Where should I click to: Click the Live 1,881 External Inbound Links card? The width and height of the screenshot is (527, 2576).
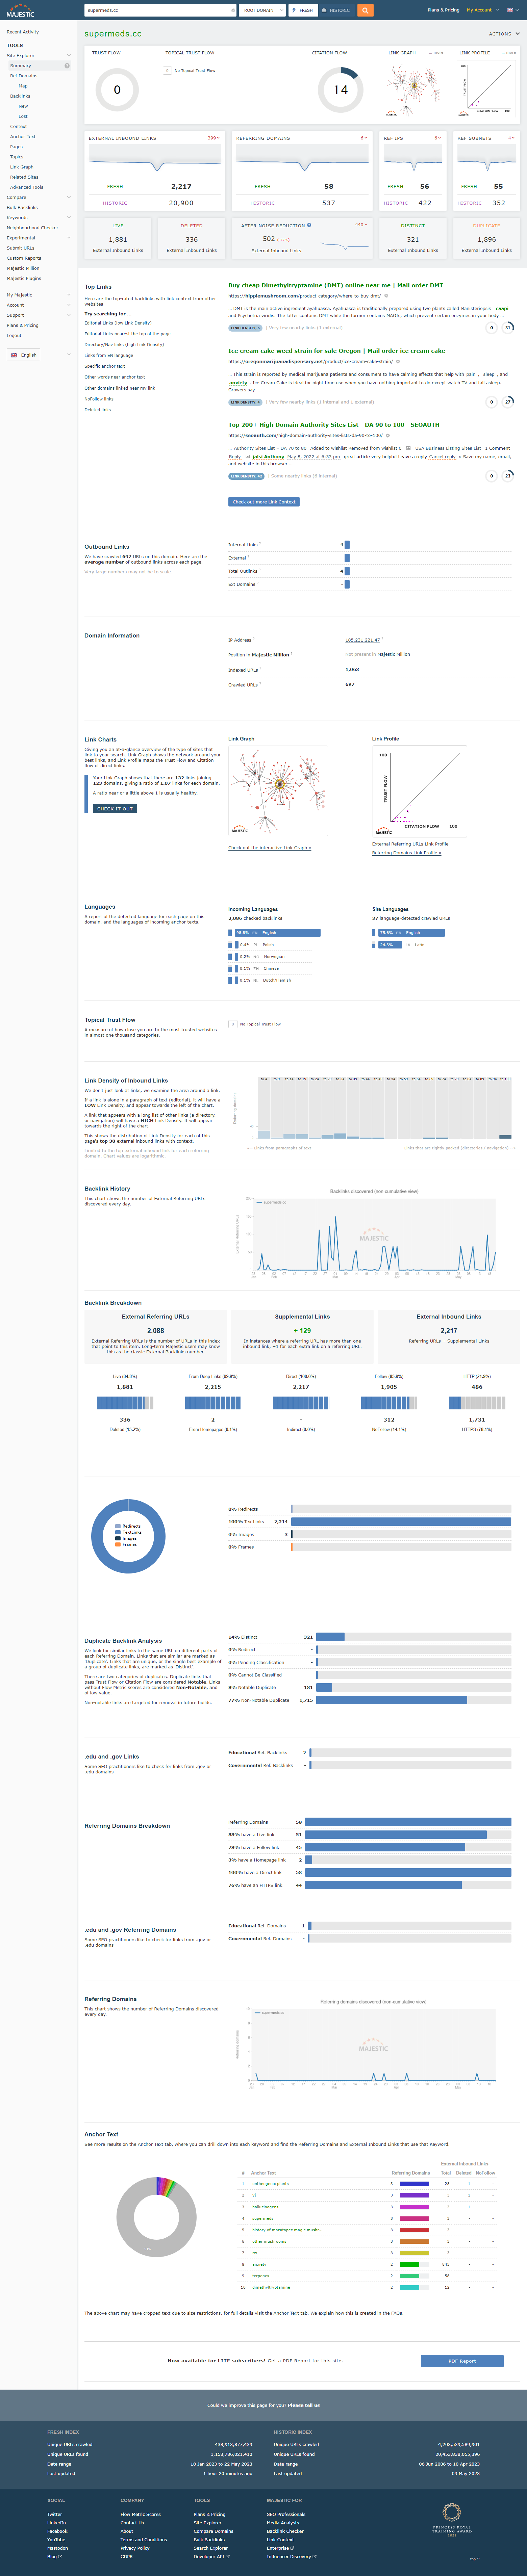tap(118, 238)
